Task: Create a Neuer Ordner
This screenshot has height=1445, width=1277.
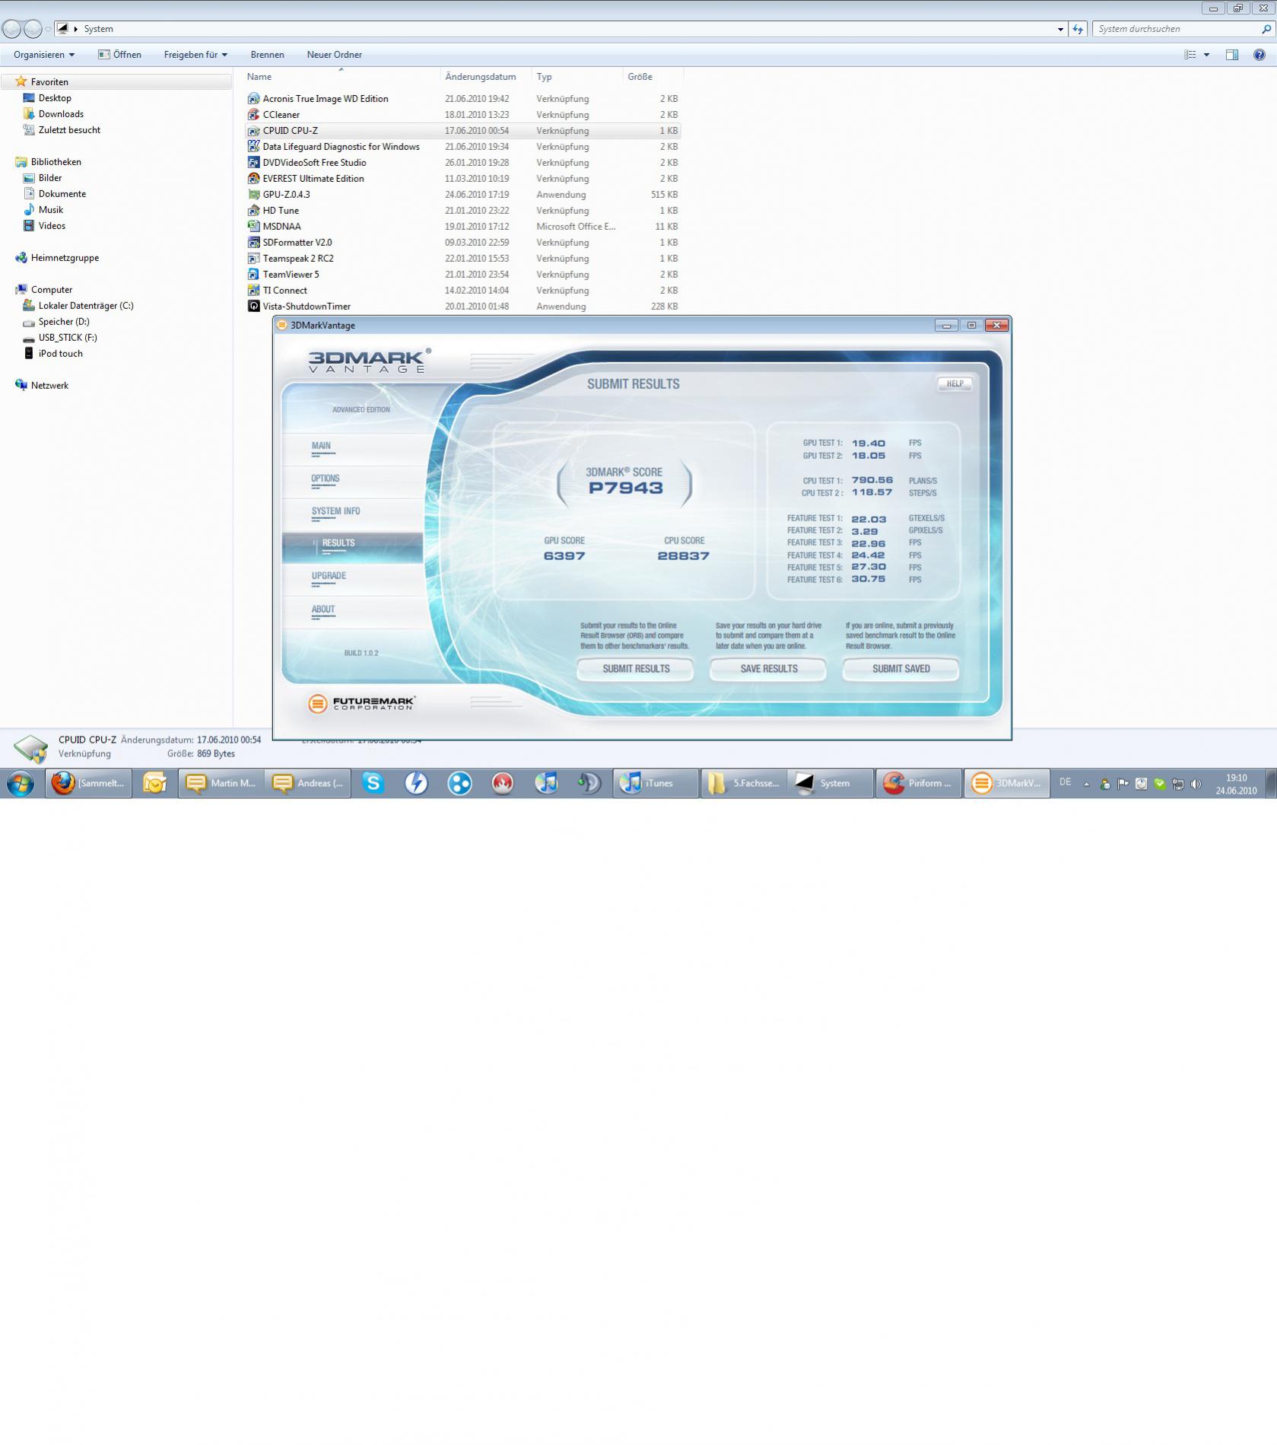Action: 335,55
